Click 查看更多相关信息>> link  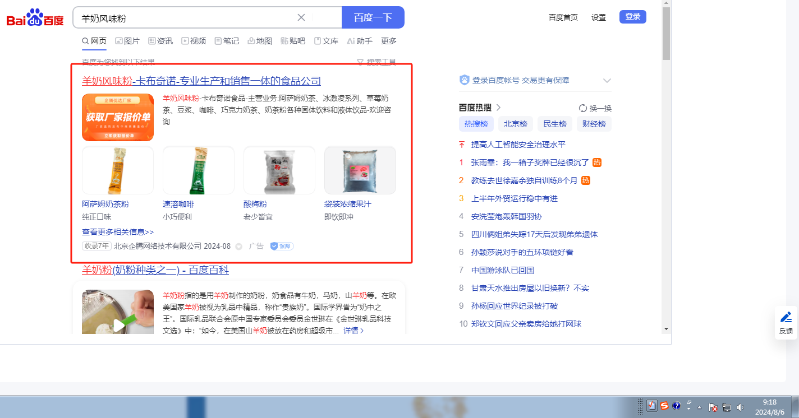[x=118, y=232]
